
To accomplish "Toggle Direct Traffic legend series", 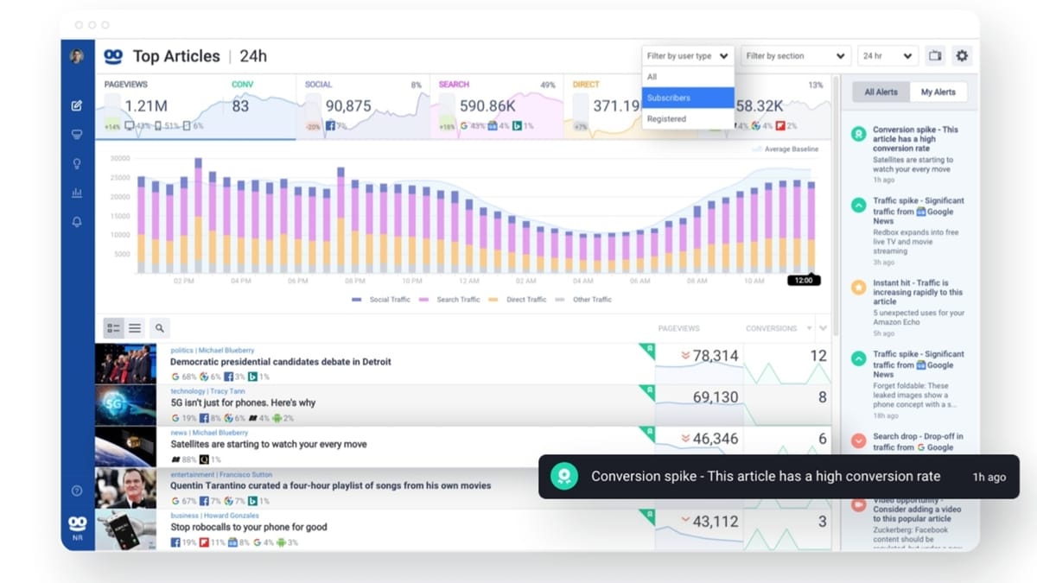I will pos(518,300).
